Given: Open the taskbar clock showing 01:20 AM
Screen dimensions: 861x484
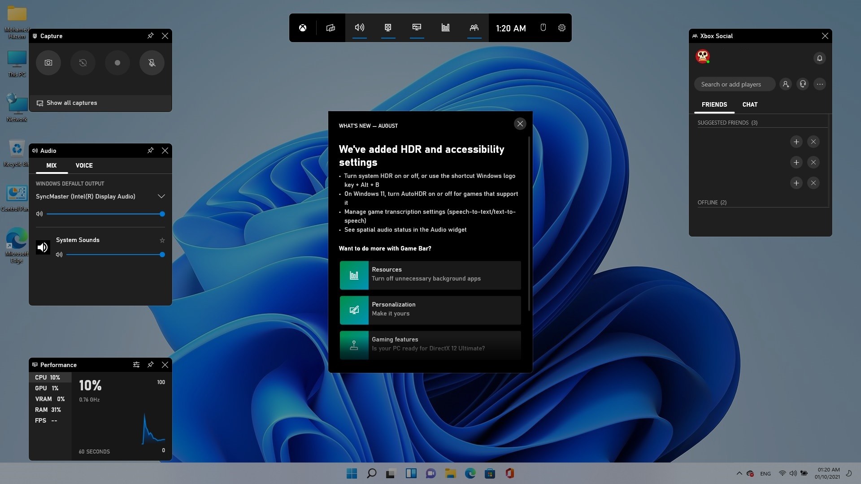Looking at the screenshot, I should (x=827, y=473).
